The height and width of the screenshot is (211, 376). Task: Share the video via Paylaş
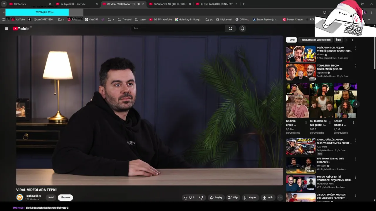click(x=216, y=198)
